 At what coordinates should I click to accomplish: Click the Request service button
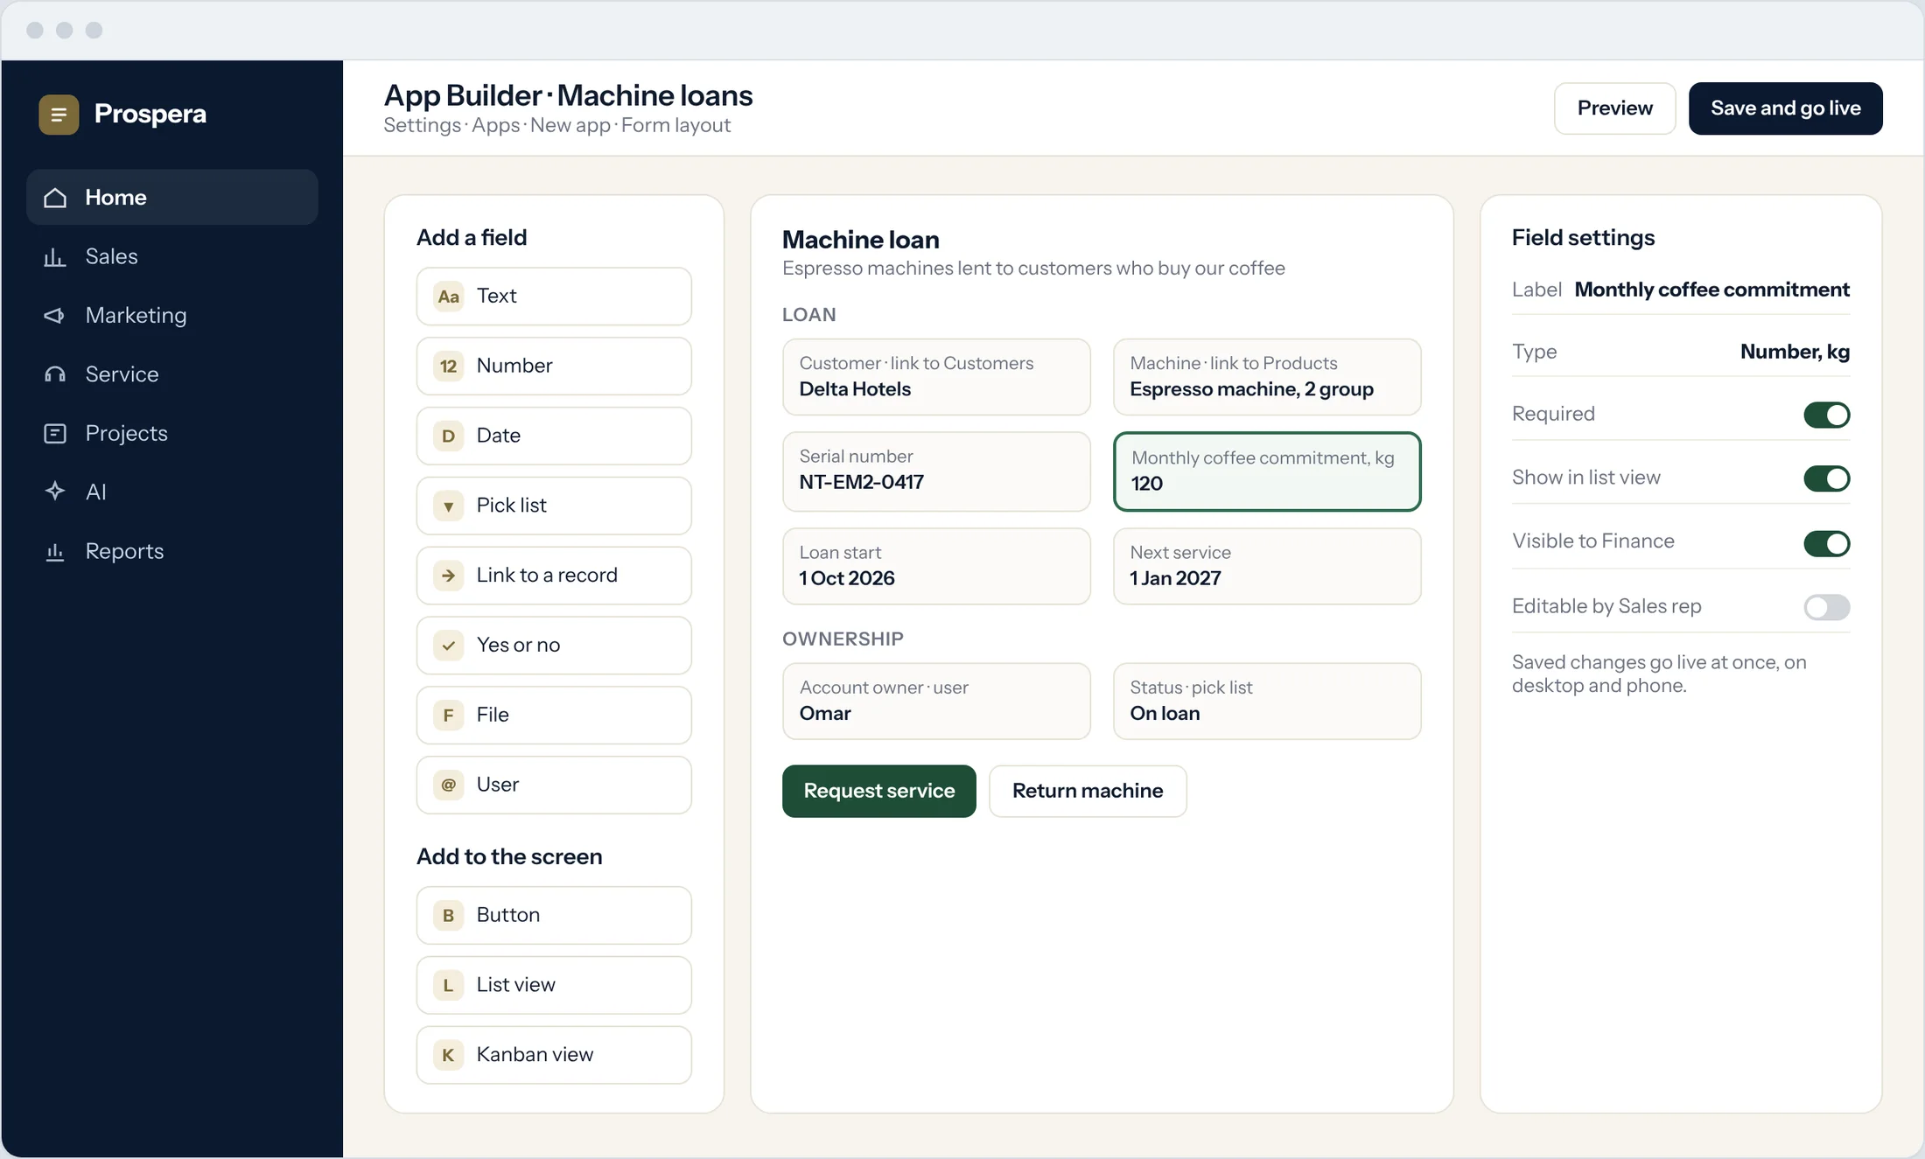pos(878,792)
